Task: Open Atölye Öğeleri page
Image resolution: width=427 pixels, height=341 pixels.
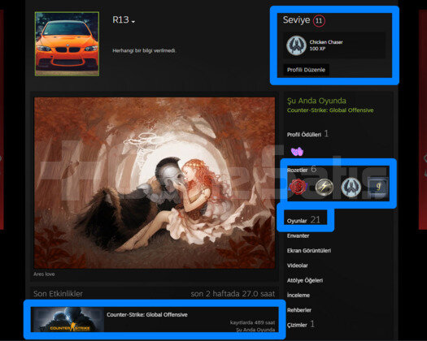Action: [305, 280]
